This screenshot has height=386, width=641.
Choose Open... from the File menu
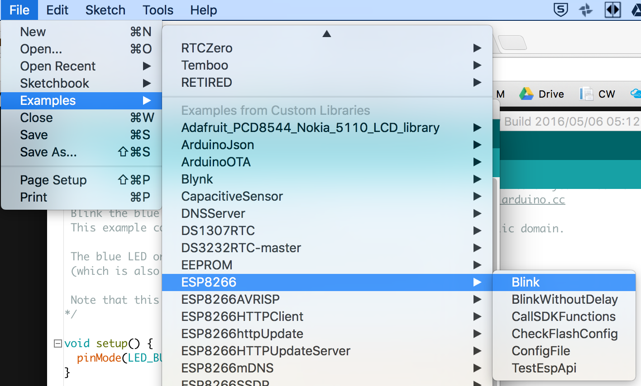(x=81, y=49)
